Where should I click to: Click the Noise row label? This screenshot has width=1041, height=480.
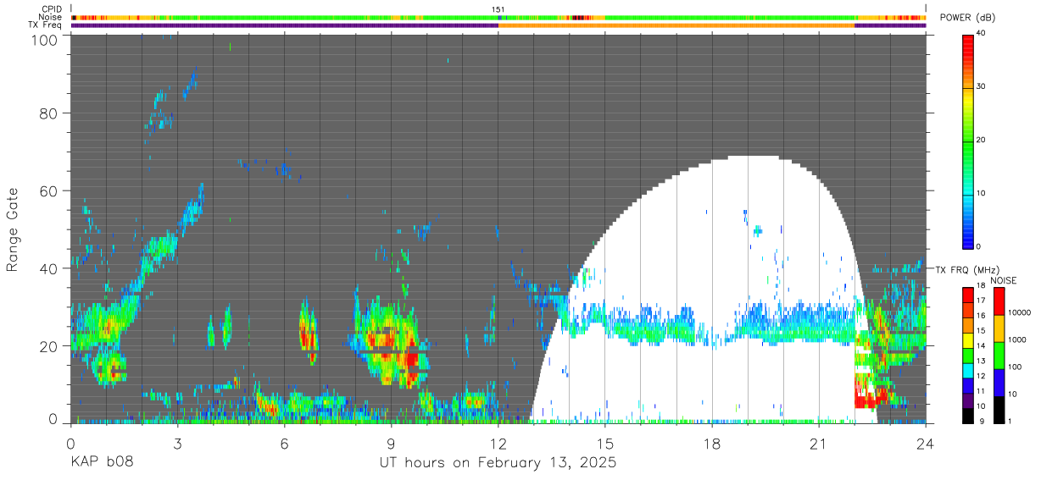(50, 17)
